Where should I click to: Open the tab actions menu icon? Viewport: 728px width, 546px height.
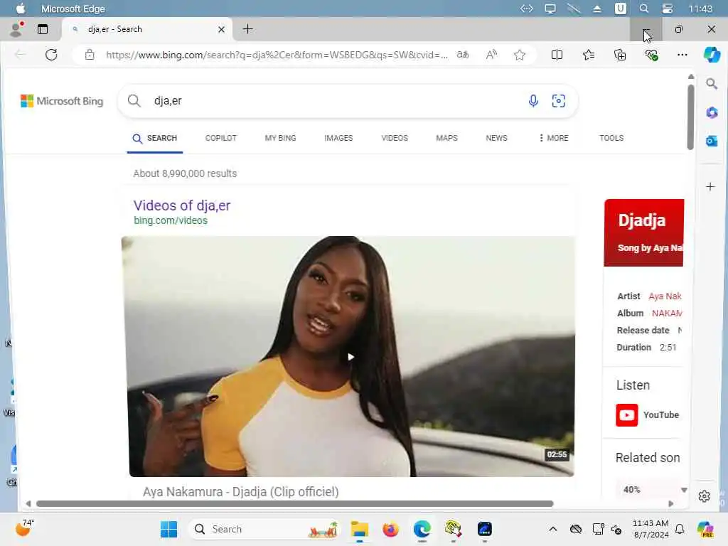[43, 29]
